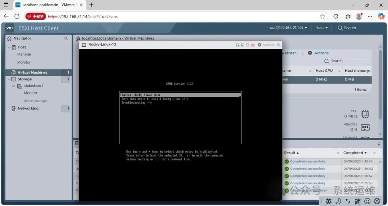Open the 11:36:52 Completed successfully link
The height and width of the screenshot is (206, 388).
[308, 176]
